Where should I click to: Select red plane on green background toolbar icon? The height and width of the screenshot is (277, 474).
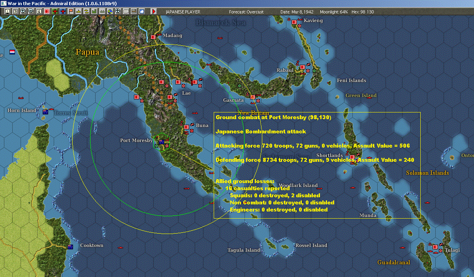coord(55,11)
